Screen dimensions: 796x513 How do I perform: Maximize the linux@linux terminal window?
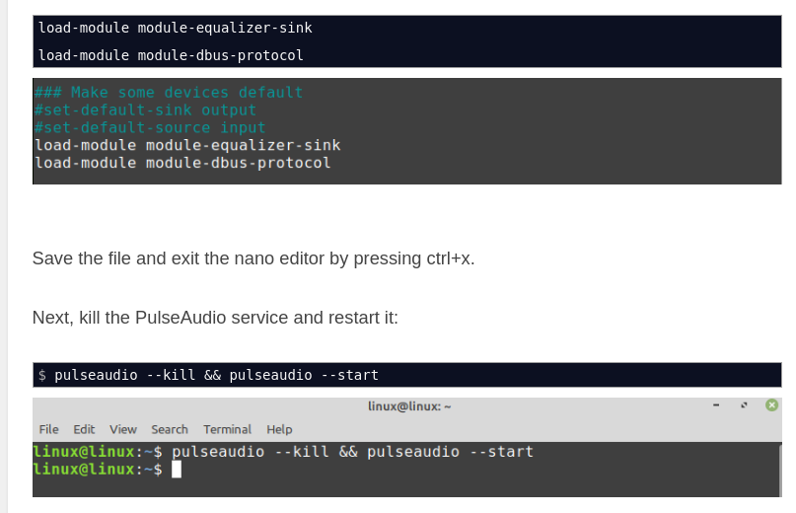click(x=745, y=405)
